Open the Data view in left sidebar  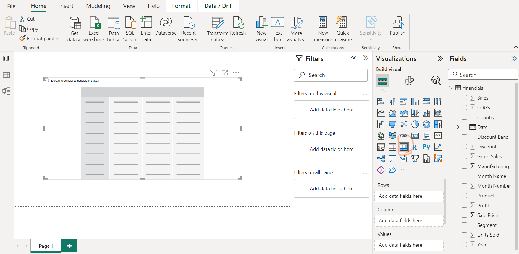[x=6, y=75]
